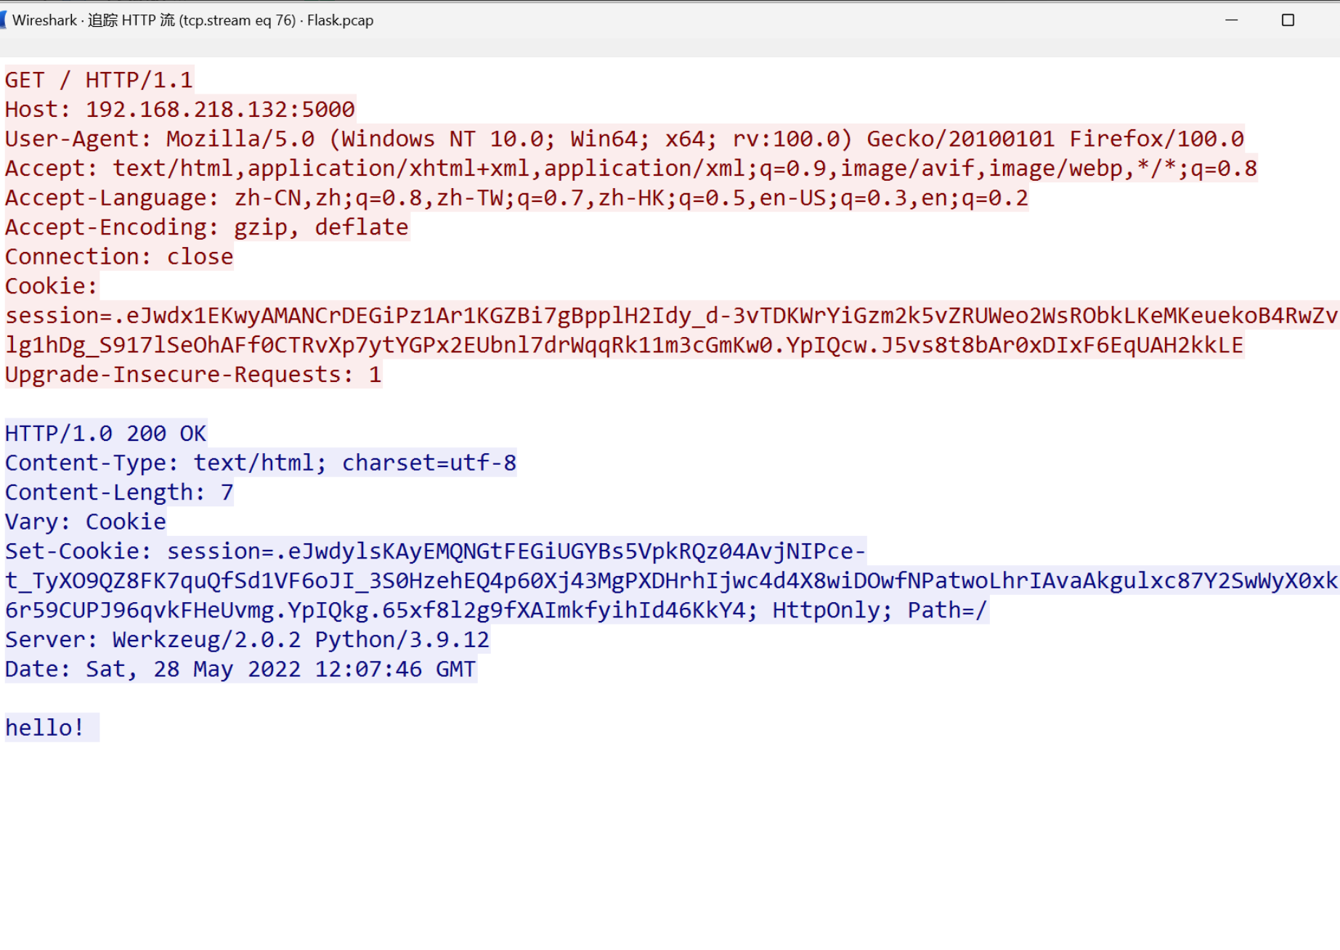Select the Content-Length: 7 line

click(119, 492)
